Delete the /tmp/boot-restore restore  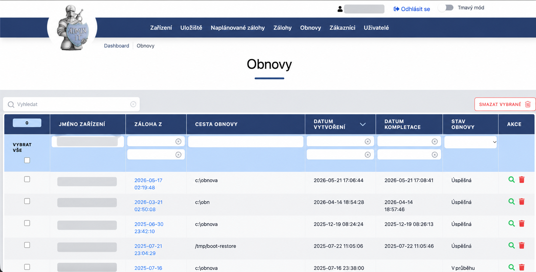(x=522, y=246)
